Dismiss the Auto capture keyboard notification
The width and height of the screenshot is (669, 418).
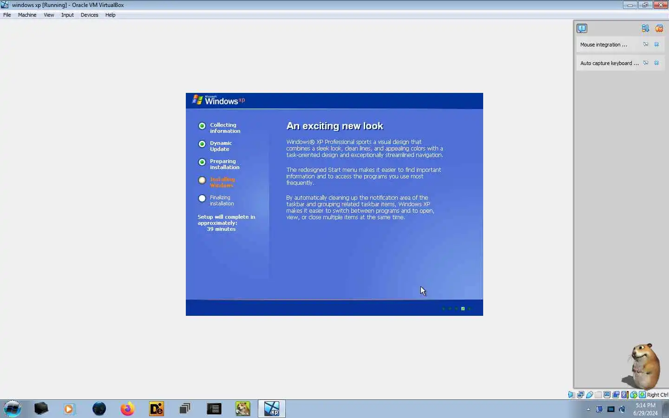tap(656, 63)
